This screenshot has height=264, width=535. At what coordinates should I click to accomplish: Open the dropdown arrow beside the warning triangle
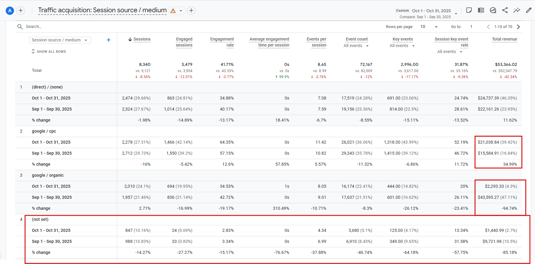181,11
